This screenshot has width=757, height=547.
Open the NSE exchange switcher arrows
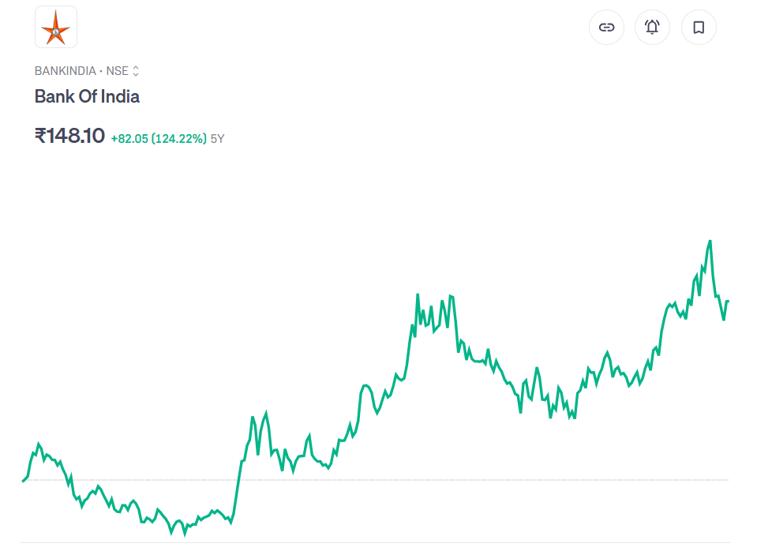[136, 71]
